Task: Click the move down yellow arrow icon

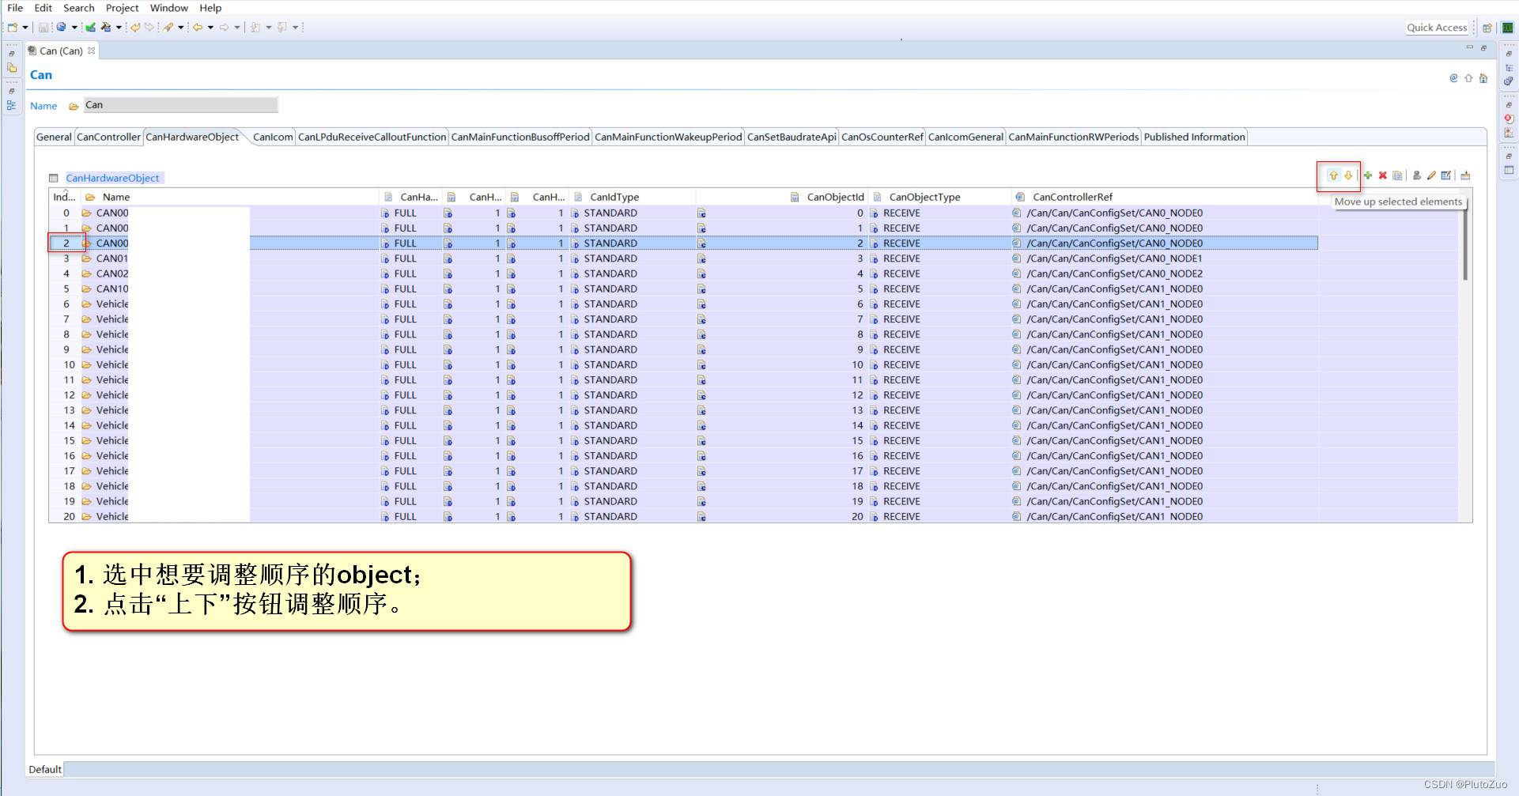Action: click(x=1348, y=175)
